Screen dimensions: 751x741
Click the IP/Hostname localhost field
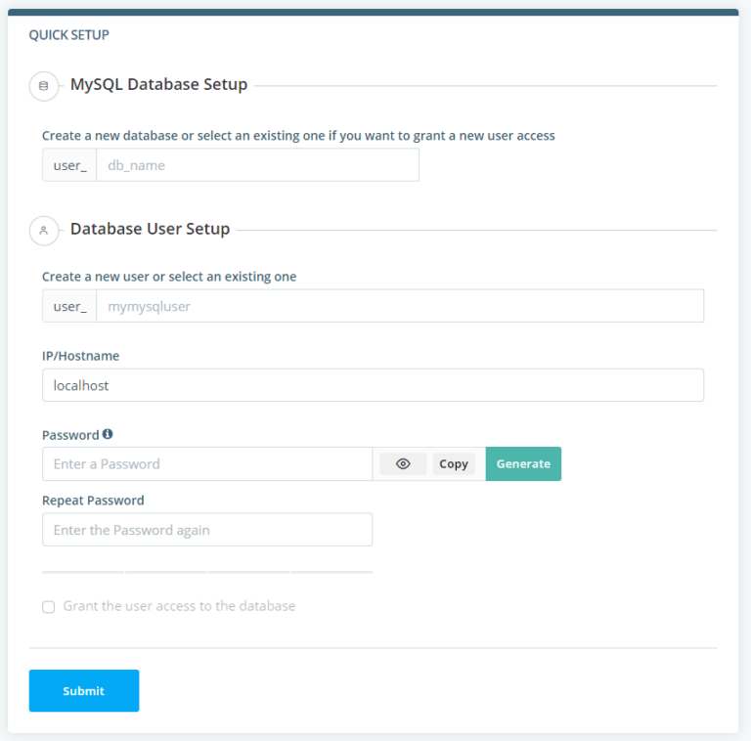pyautogui.click(x=374, y=385)
